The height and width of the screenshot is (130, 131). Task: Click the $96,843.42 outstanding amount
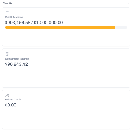click(16, 64)
